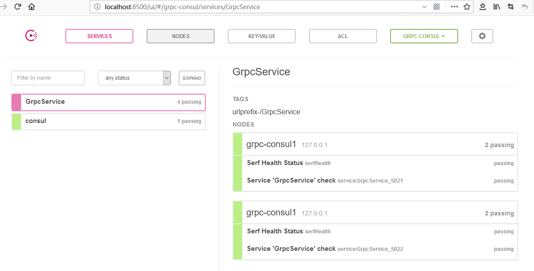Click the browser reload icon
The width and height of the screenshot is (534, 271).
click(x=18, y=7)
